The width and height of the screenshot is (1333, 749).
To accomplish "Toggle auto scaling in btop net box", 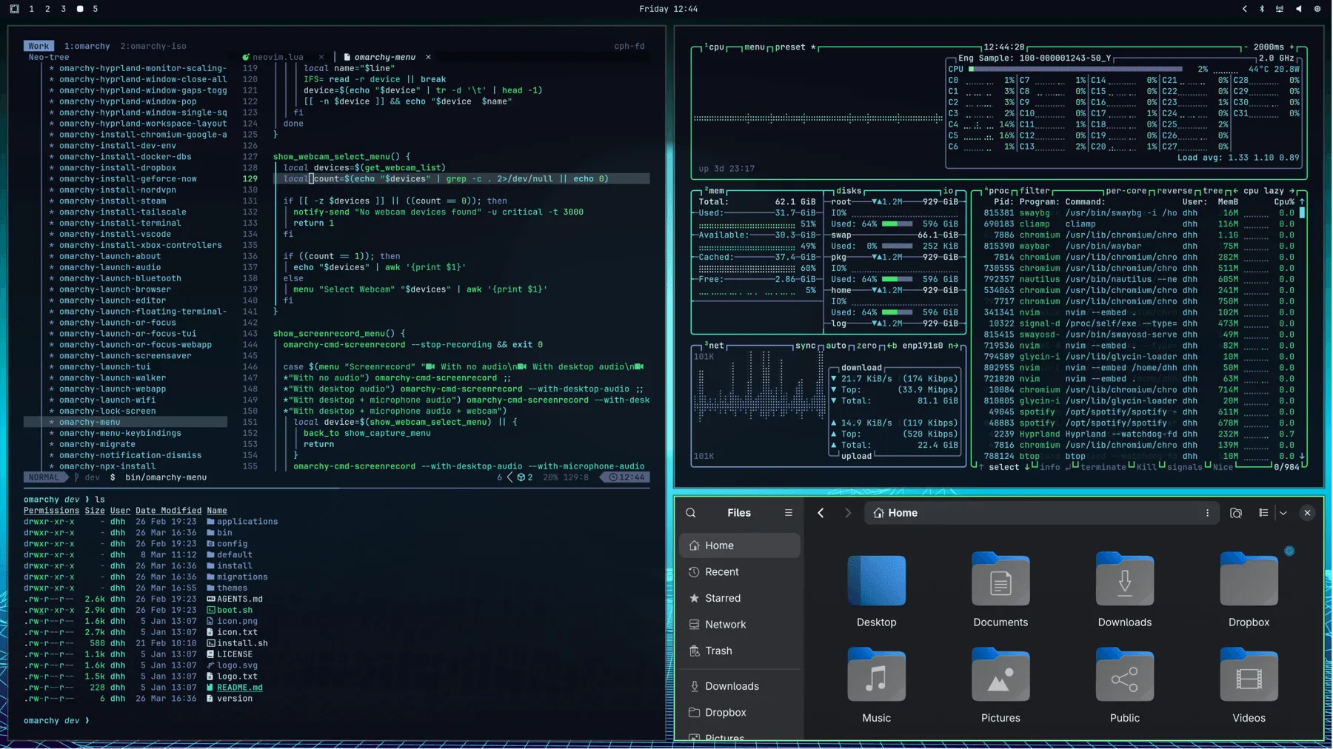I will click(835, 346).
